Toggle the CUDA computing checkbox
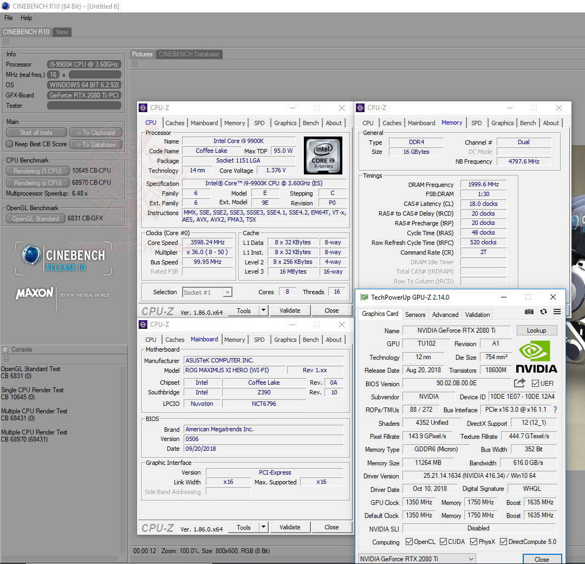This screenshot has height=564, width=585. pos(444,542)
